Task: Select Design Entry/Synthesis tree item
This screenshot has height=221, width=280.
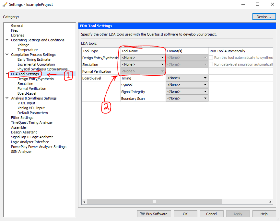Action: click(36, 79)
